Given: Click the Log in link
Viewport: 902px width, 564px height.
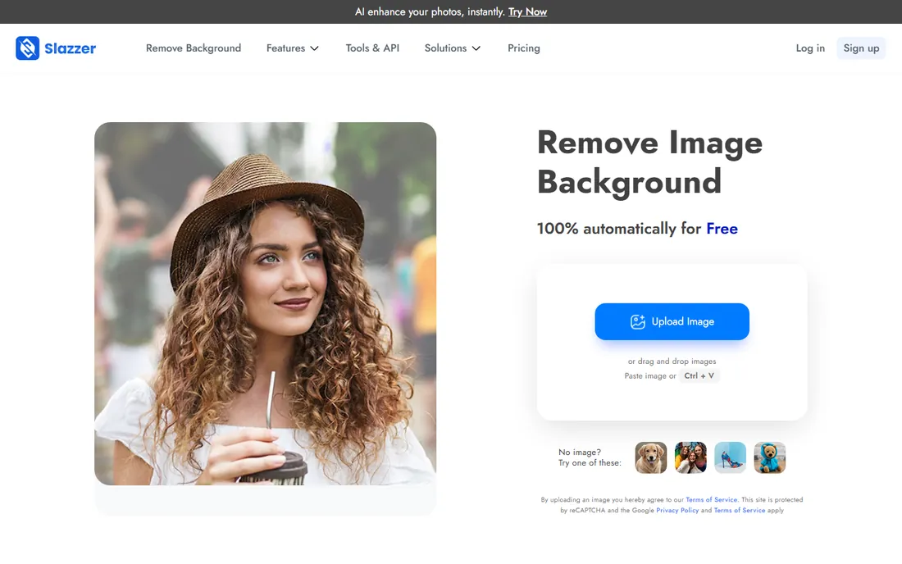Looking at the screenshot, I should tap(810, 48).
